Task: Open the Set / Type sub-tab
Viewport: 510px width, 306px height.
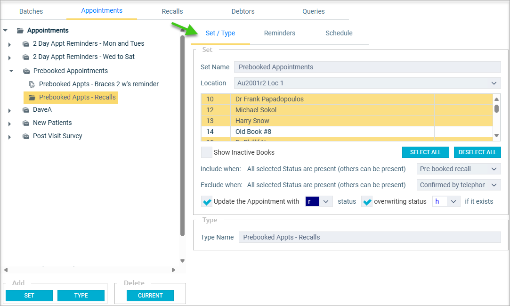Action: pos(220,33)
